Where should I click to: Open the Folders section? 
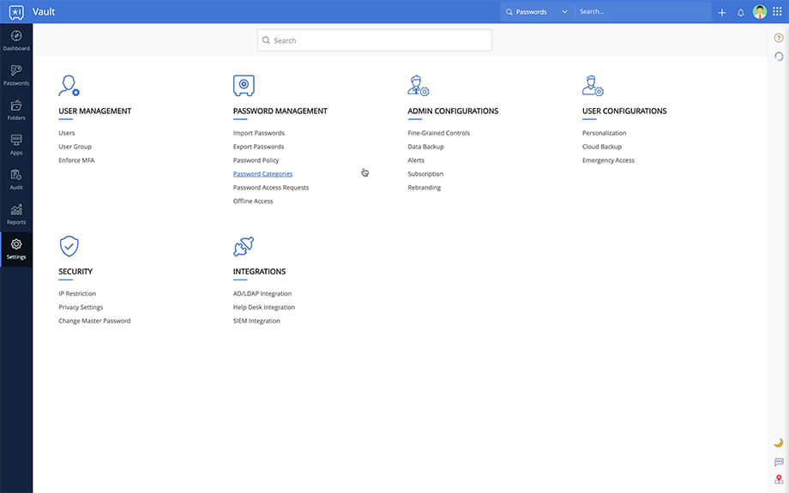(x=15, y=109)
